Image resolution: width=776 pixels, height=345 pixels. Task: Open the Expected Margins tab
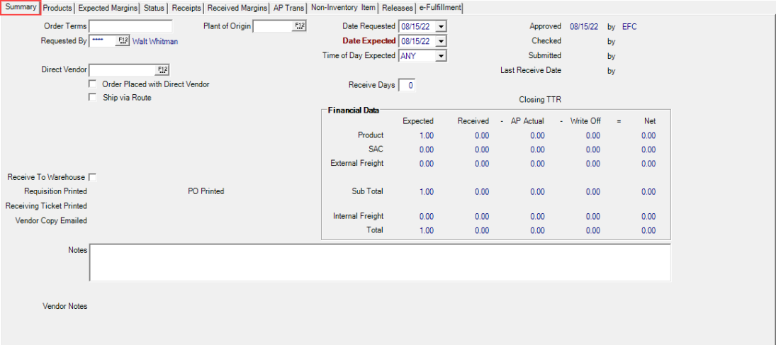pyautogui.click(x=108, y=9)
